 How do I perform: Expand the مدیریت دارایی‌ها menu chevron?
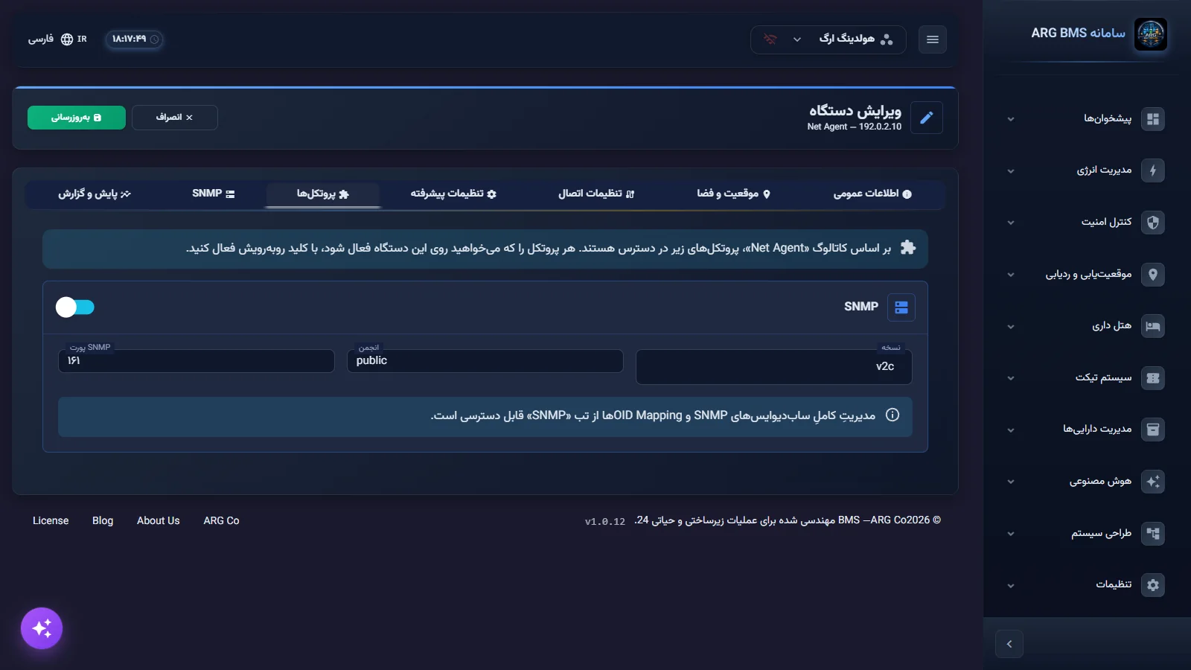point(1011,430)
